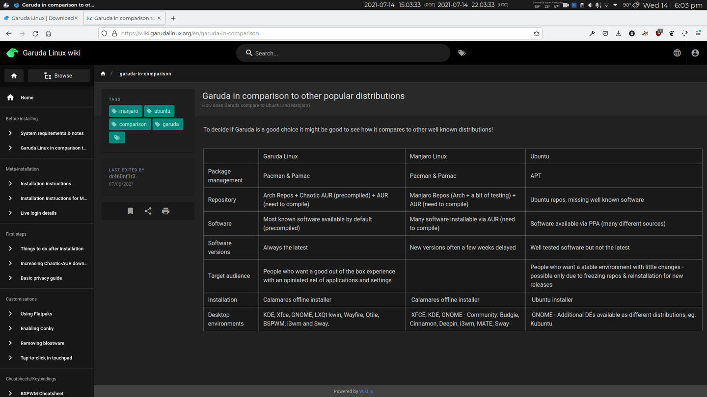Click the Wi-Fi icon in the system tray
Viewport: 707px width, 397px height.
point(606,5)
